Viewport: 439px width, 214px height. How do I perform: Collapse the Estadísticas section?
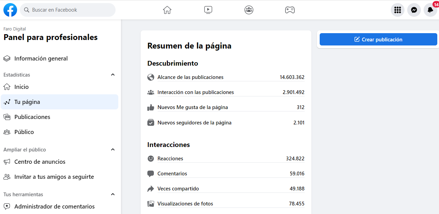pyautogui.click(x=113, y=75)
